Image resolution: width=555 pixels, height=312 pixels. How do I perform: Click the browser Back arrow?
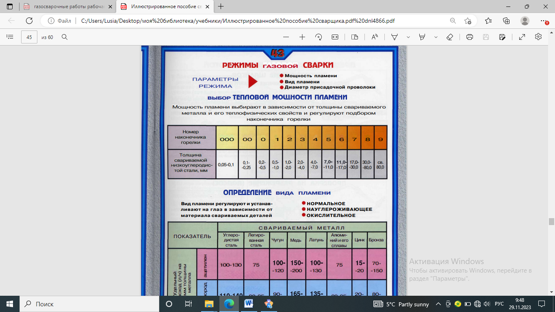pyautogui.click(x=11, y=21)
